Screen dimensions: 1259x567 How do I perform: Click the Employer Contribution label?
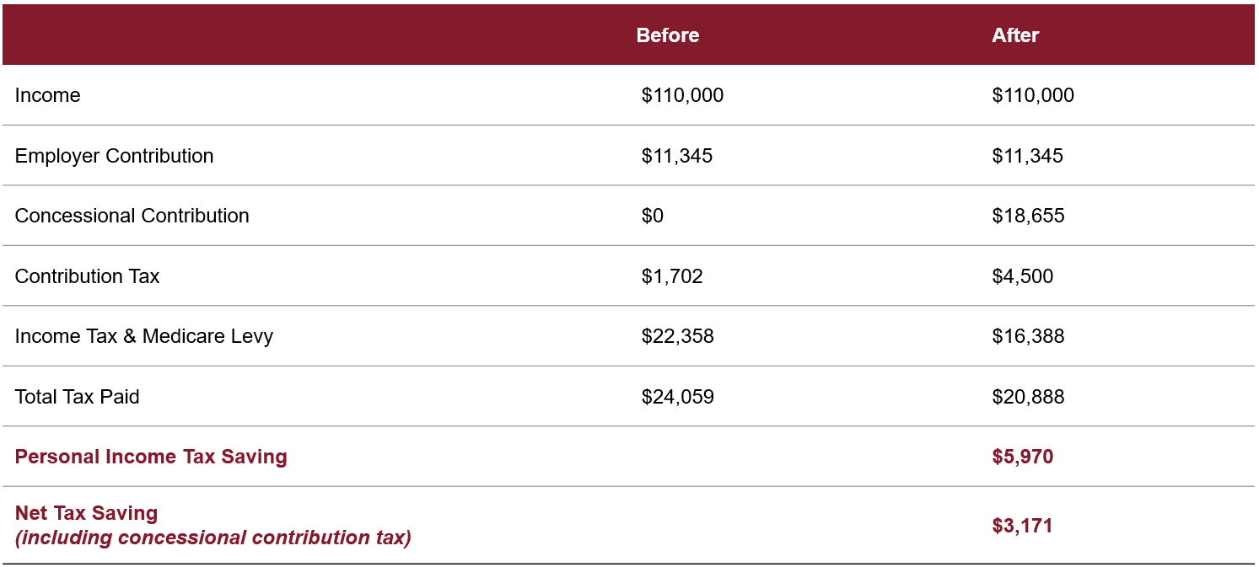(114, 156)
